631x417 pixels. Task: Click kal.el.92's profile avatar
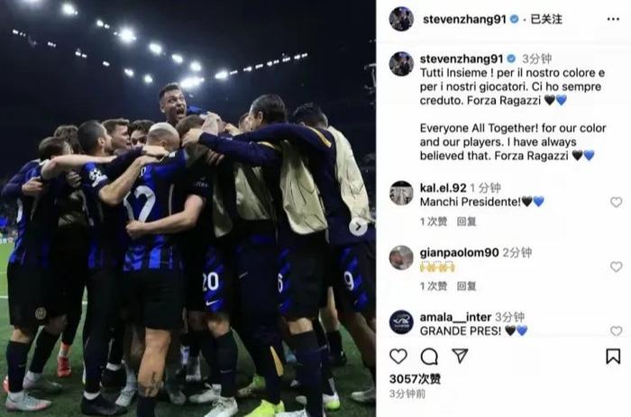click(401, 193)
